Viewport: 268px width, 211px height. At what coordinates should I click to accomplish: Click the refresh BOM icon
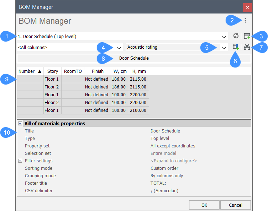tap(236, 36)
